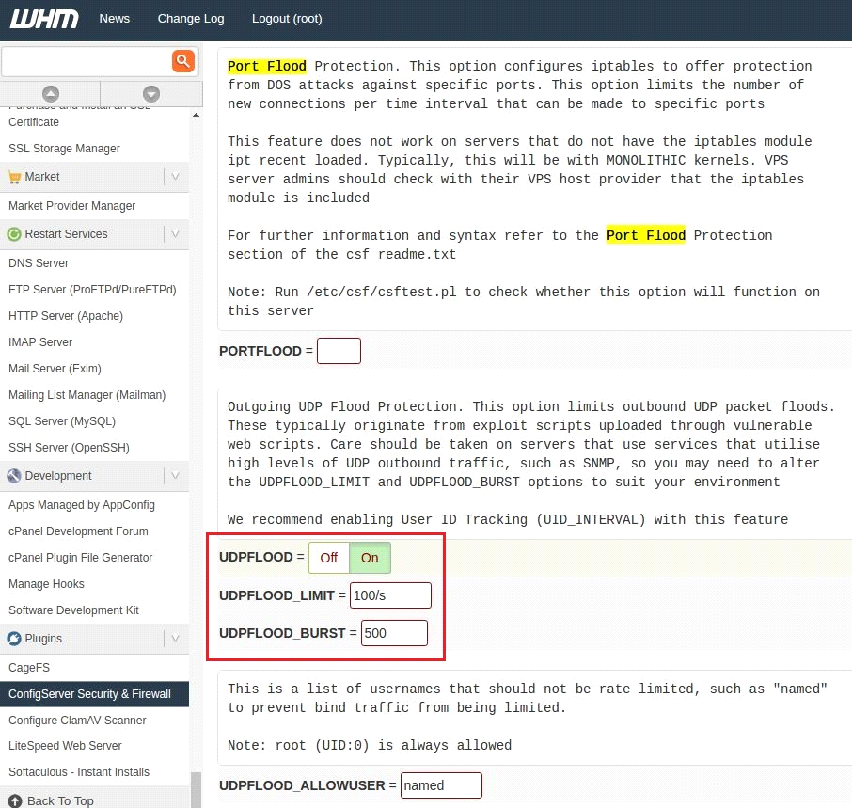This screenshot has width=852, height=808.
Task: Open FTP Server (ProFTPd/PureFTPd)
Action: coord(92,290)
